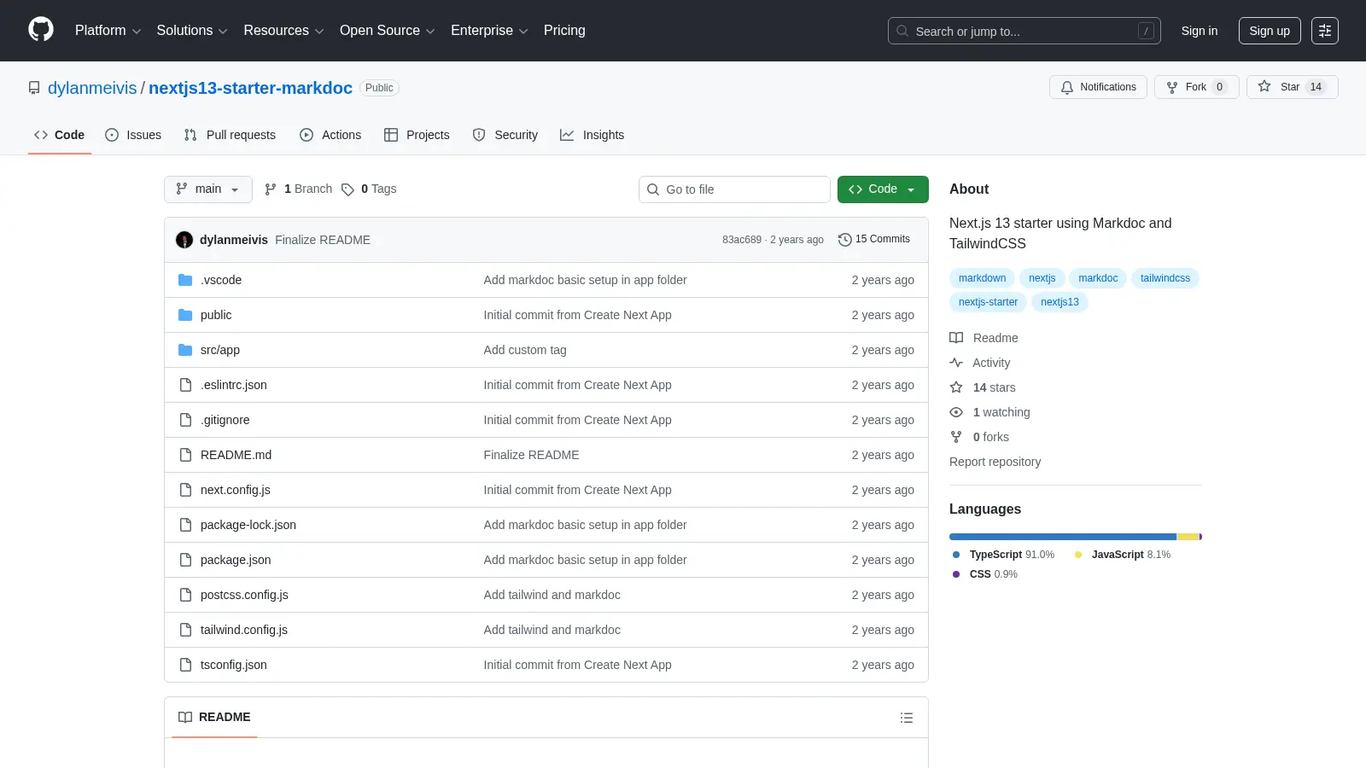The height and width of the screenshot is (768, 1366).
Task: Click the eye icon beside 1 watching
Action: 956,412
